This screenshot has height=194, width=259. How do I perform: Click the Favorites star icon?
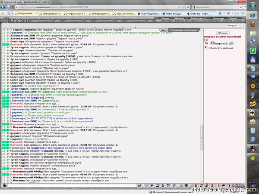[3, 13]
